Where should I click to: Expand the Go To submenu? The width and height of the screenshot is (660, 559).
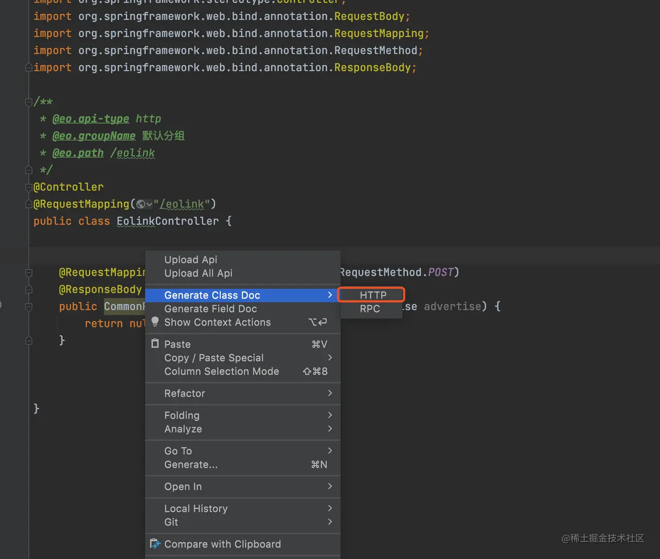243,451
